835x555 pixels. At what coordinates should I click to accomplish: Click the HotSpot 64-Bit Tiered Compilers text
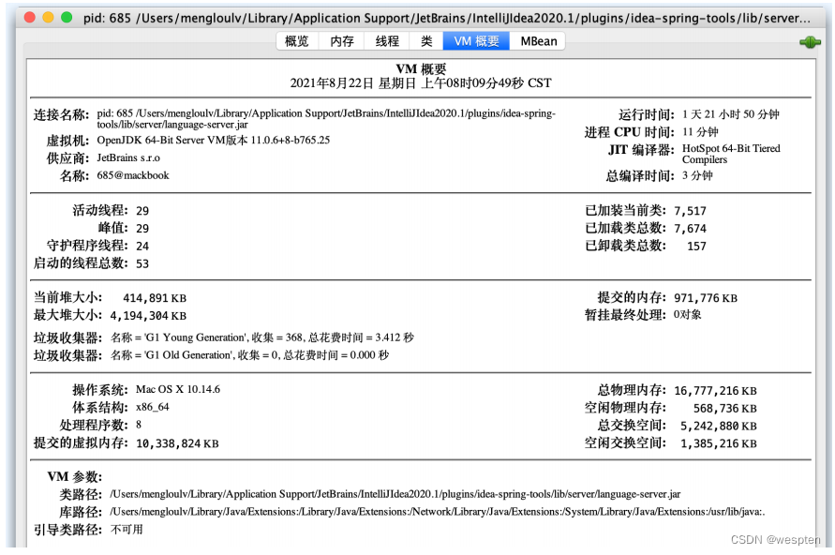coord(731,154)
